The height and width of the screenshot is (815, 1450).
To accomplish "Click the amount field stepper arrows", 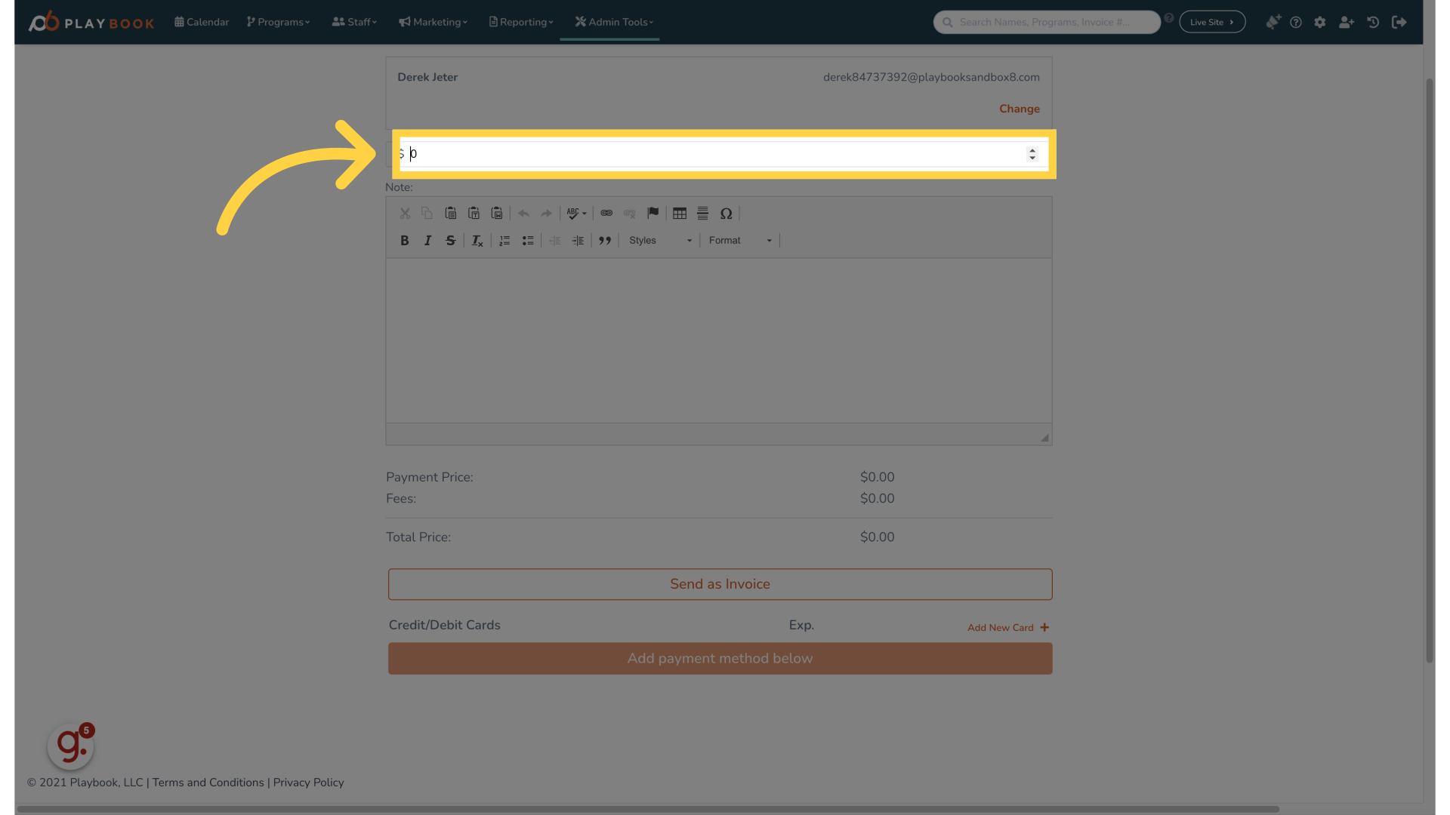I will (1032, 154).
